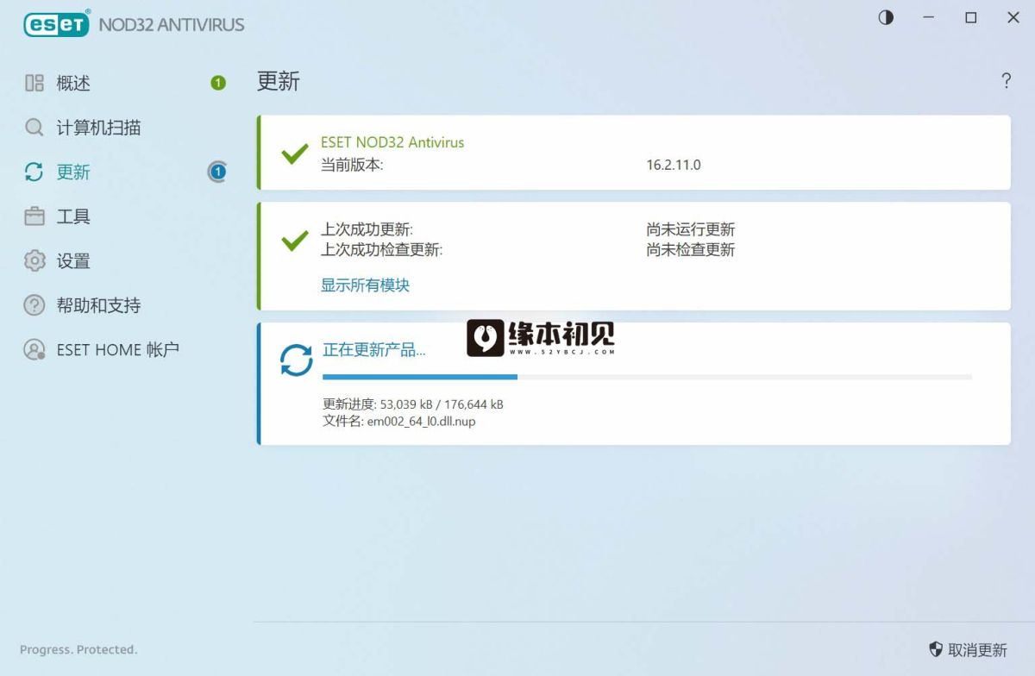Screen dimensions: 1035x676
Task: Click the 上次成功检查更新: label
Action: pos(382,250)
